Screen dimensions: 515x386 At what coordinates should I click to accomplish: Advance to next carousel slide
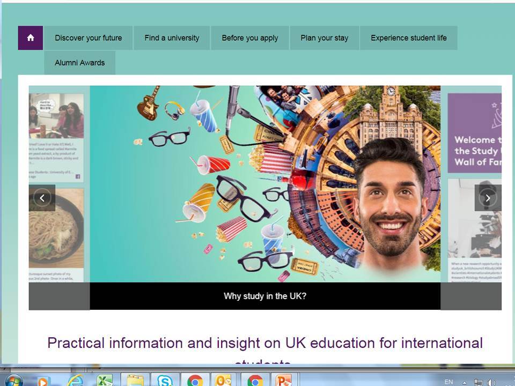(x=488, y=198)
